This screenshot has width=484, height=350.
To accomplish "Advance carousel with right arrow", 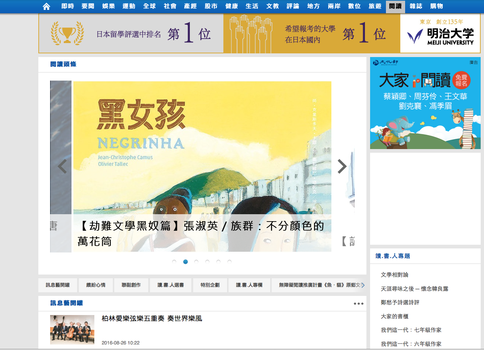I will 342,167.
